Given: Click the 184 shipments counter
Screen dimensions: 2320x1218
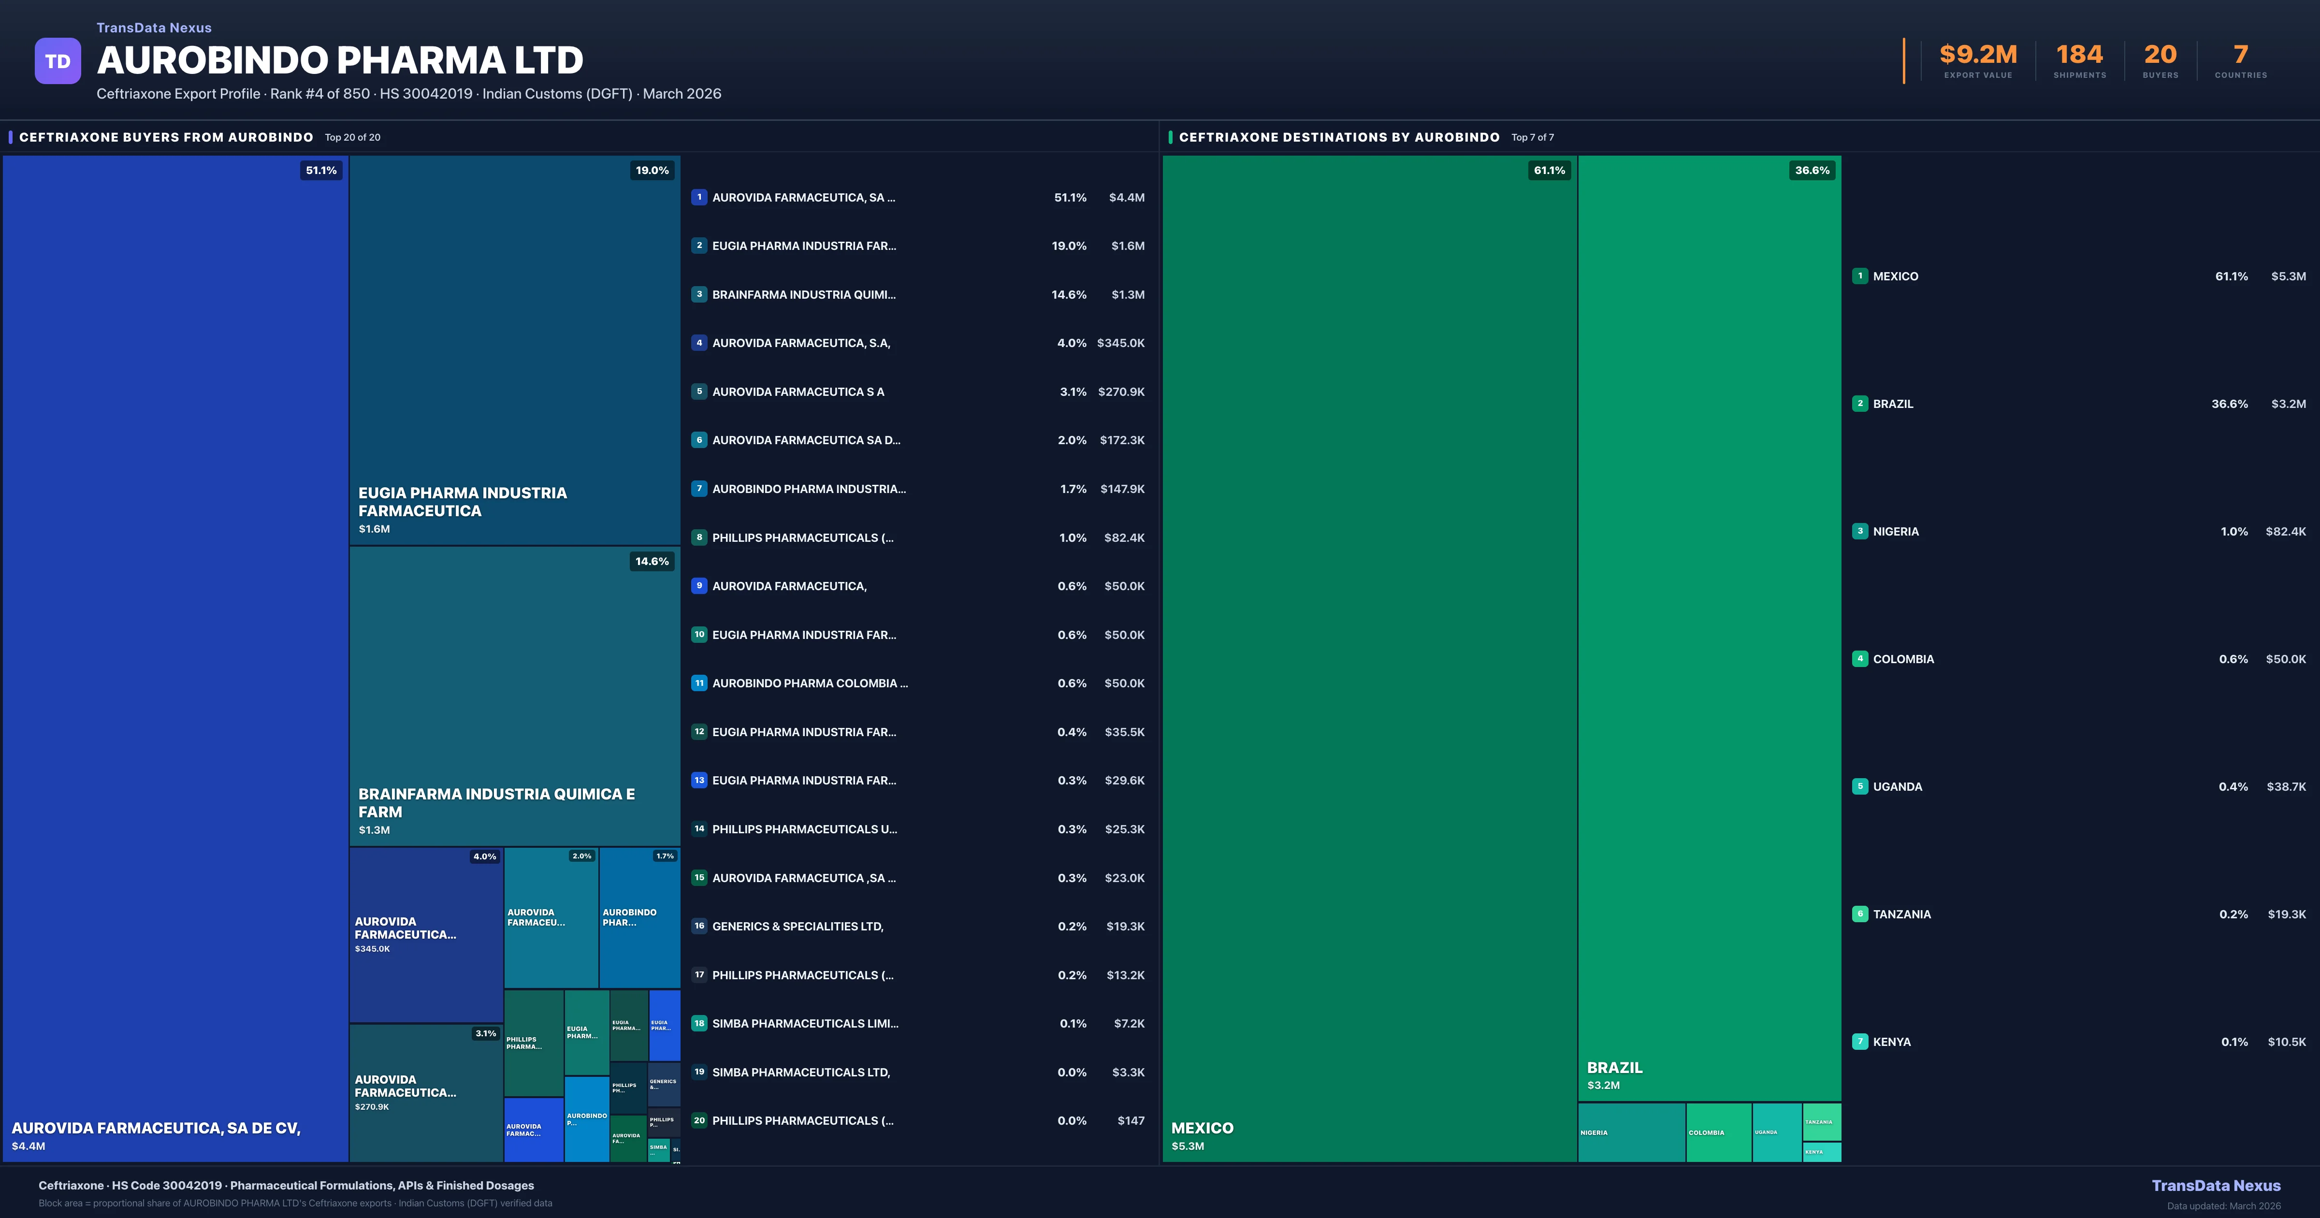Looking at the screenshot, I should pyautogui.click(x=2080, y=55).
